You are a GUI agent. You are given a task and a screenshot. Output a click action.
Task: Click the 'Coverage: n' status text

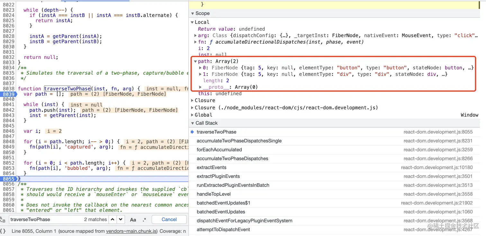pyautogui.click(x=172, y=231)
